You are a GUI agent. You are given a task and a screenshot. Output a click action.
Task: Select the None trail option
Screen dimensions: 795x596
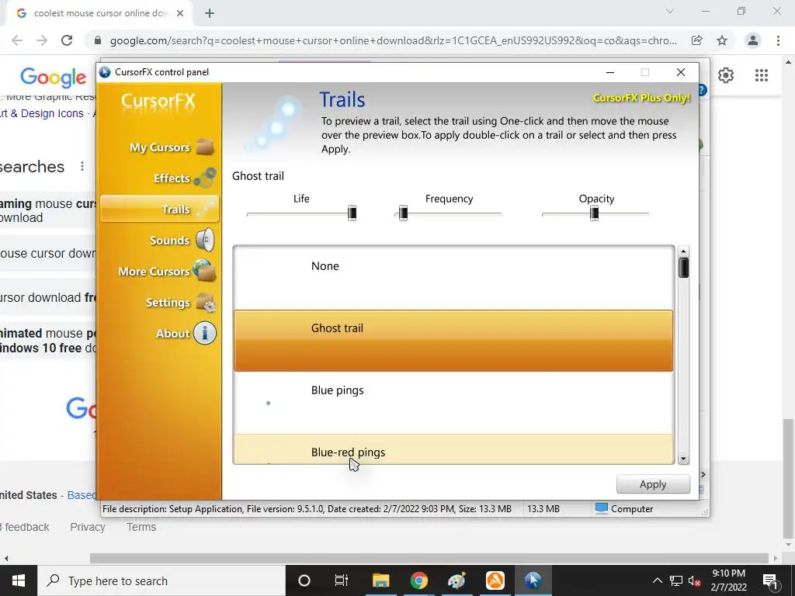453,279
